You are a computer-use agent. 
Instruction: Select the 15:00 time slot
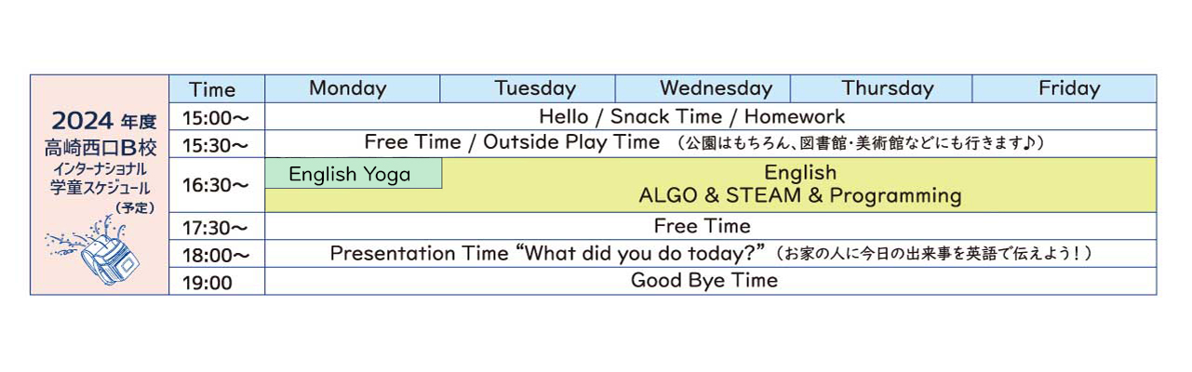(216, 118)
